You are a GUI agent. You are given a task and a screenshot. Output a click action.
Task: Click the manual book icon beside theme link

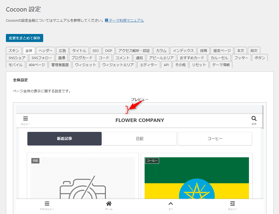click(107, 20)
